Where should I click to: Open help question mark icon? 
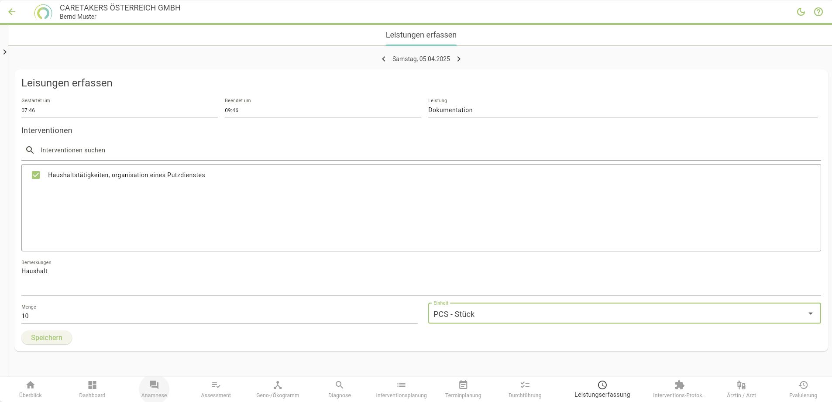pos(818,12)
